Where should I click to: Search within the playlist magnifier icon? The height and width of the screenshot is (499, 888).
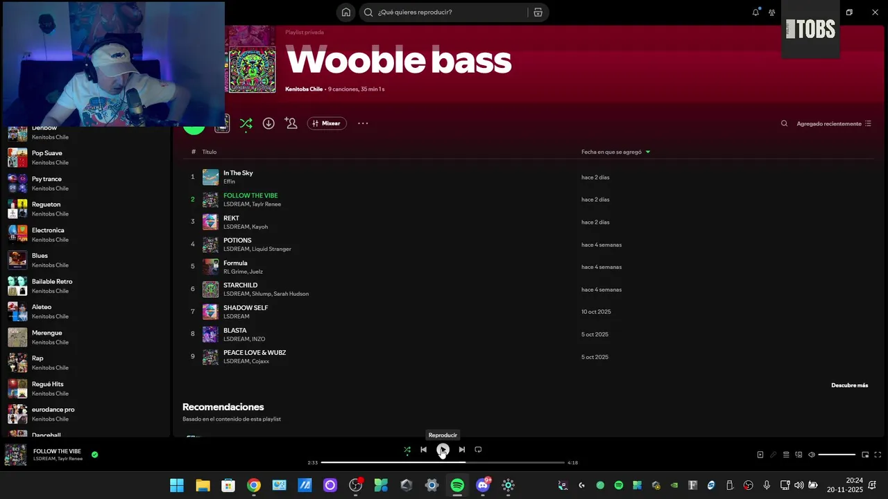click(784, 123)
